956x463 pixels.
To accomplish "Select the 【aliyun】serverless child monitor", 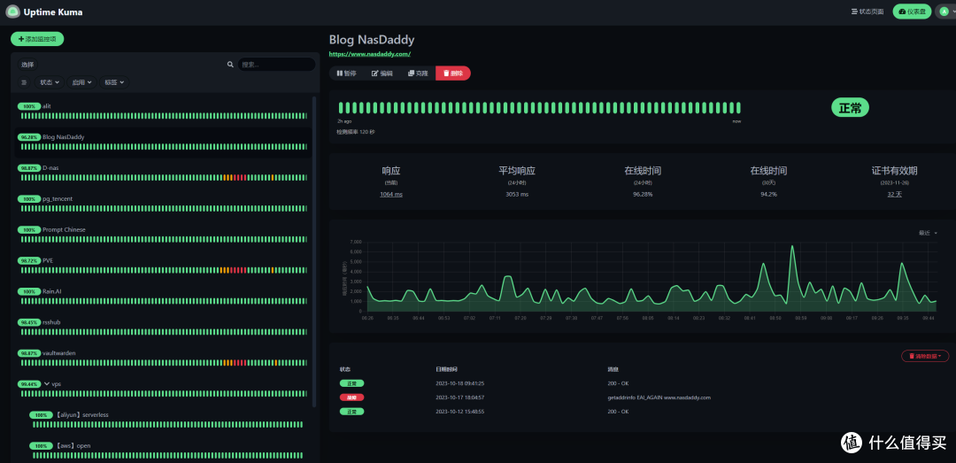I will tap(169, 419).
